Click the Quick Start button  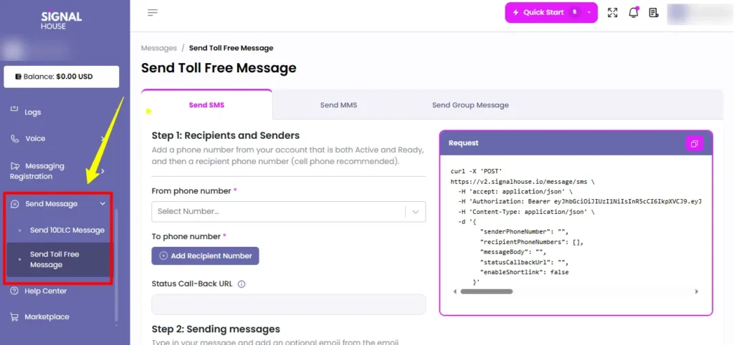pyautogui.click(x=544, y=13)
